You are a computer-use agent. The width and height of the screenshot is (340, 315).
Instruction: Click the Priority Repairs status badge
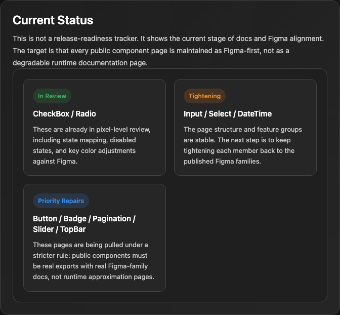pyautogui.click(x=61, y=201)
